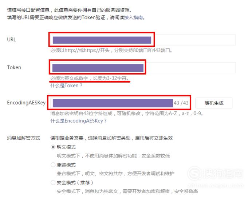Click into the URL input field
This screenshot has width=252, height=198.
pyautogui.click(x=143, y=40)
